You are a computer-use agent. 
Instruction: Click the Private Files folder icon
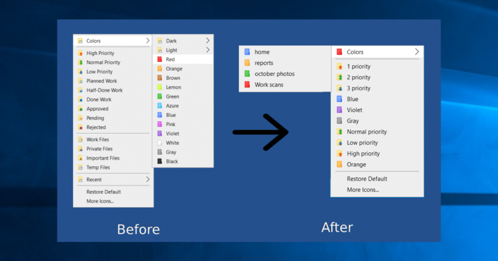click(80, 149)
